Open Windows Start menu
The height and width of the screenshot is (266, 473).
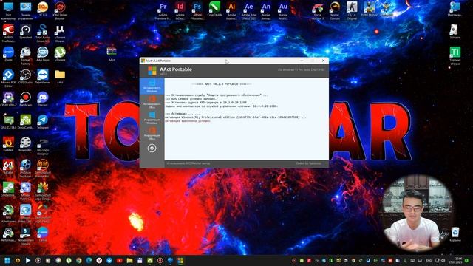[7, 260]
